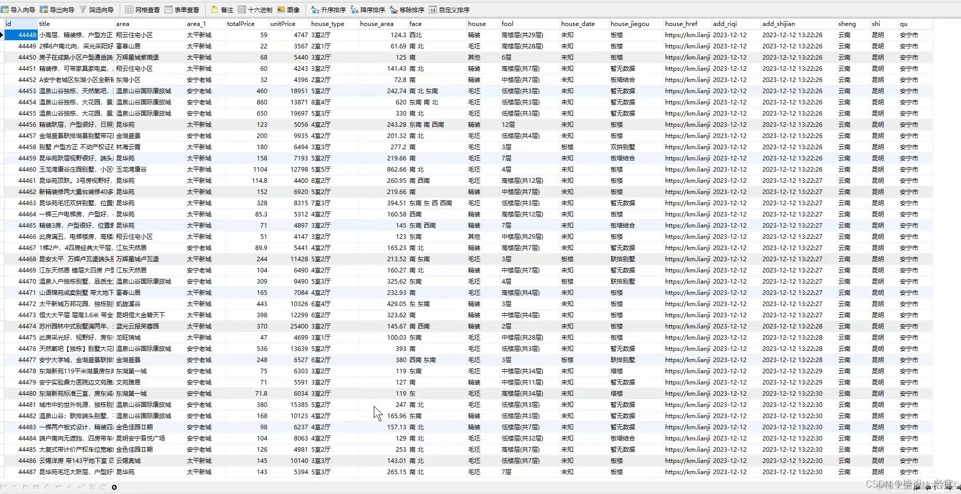
Task: Apply 降序排序 descending sort
Action: point(368,10)
